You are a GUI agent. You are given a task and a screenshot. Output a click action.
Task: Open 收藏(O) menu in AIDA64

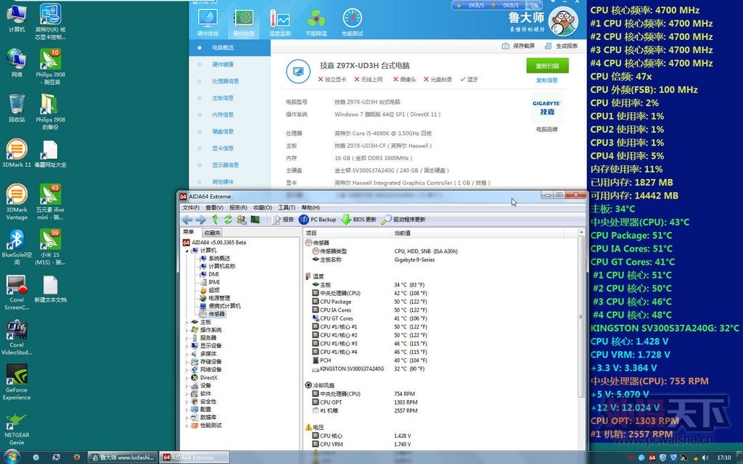pos(263,207)
